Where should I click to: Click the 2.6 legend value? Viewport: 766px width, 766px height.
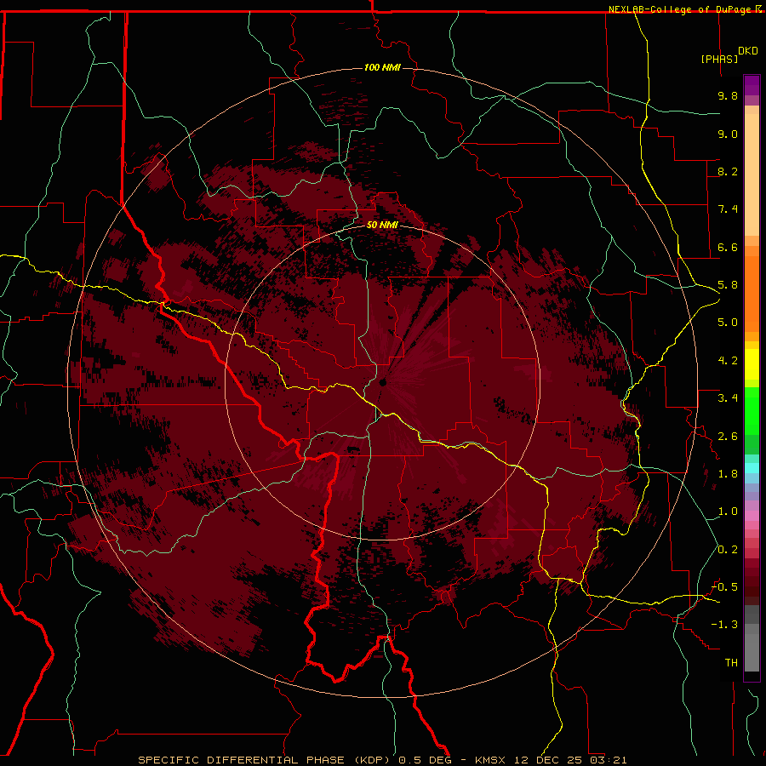pos(728,437)
